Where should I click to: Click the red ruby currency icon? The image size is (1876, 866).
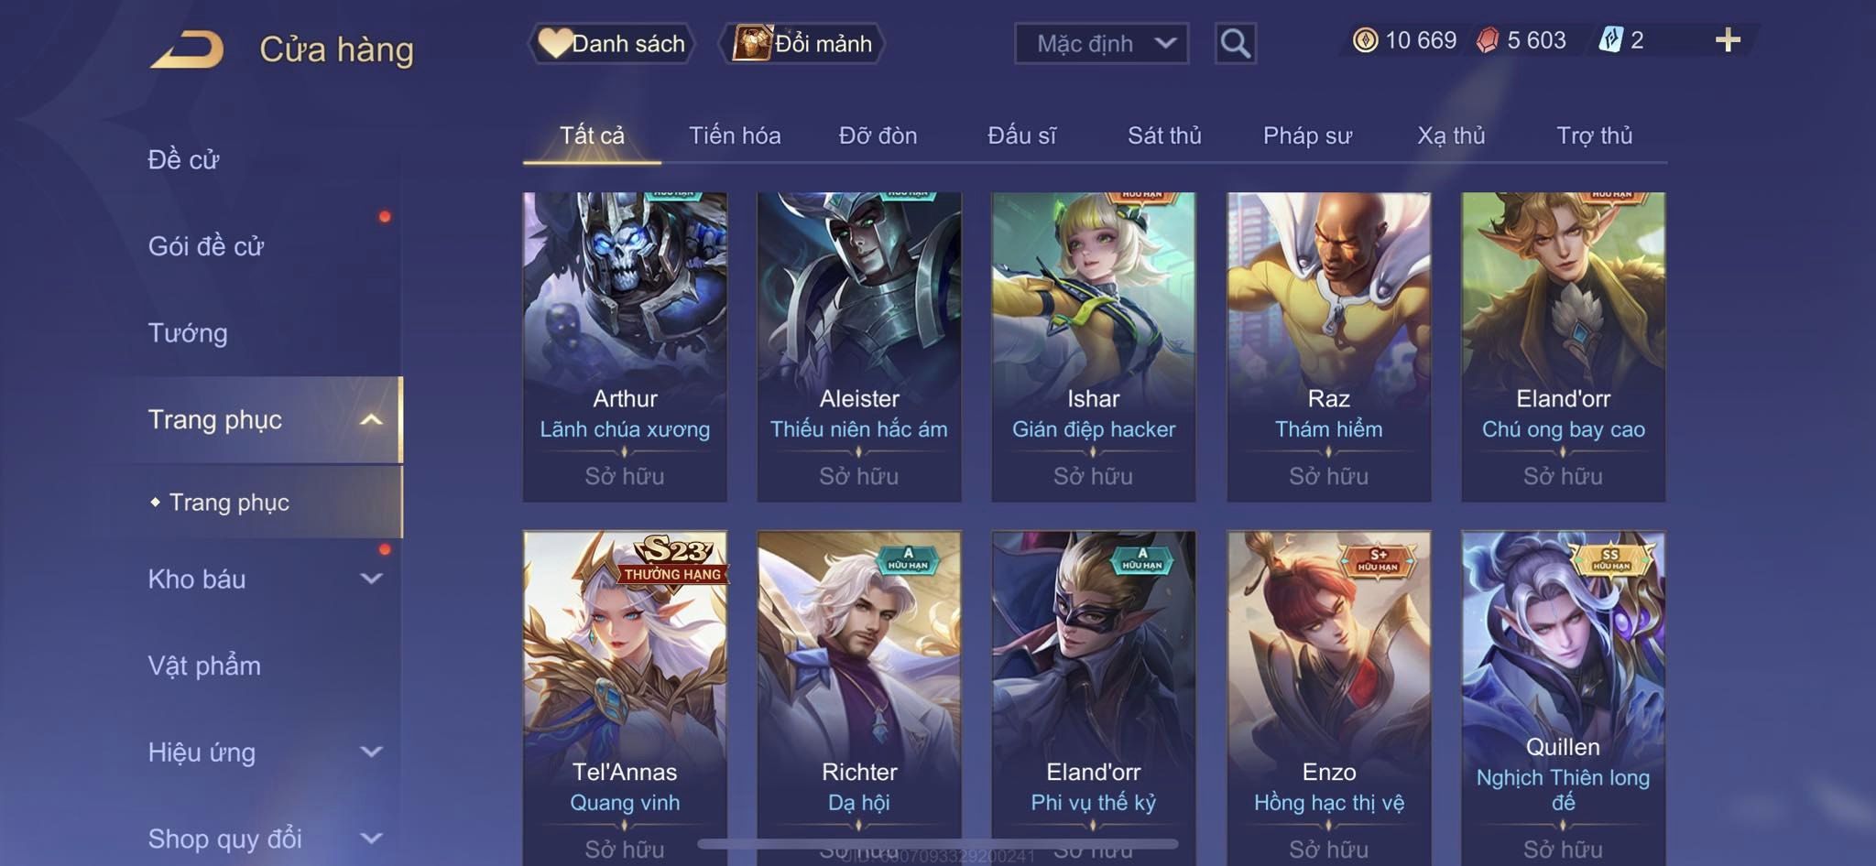(1488, 40)
